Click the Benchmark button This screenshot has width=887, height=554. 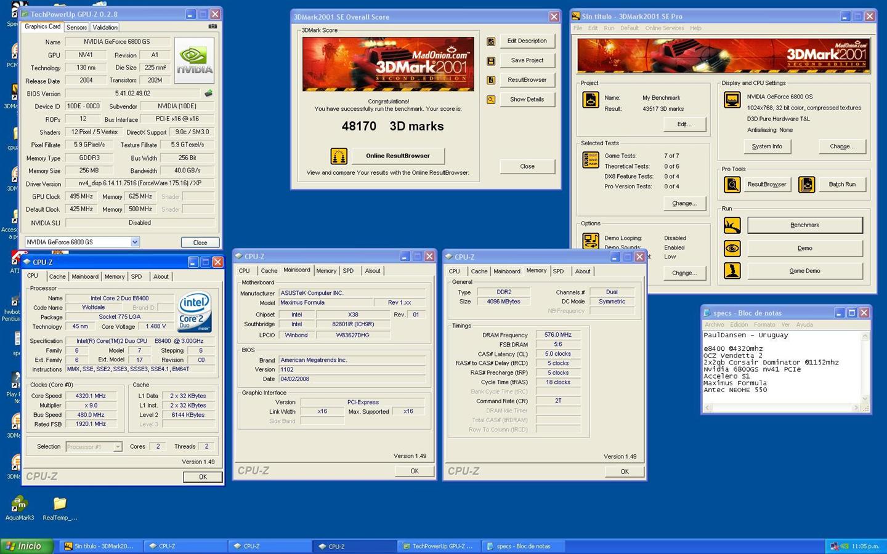[x=805, y=225]
